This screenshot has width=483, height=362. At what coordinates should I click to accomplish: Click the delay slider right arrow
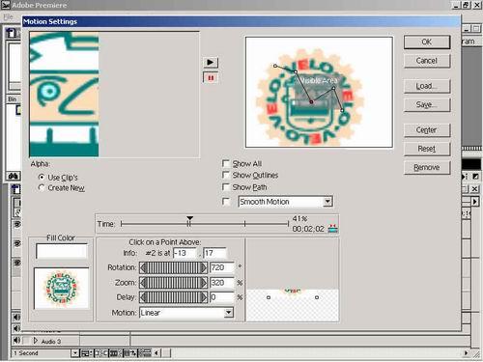pyautogui.click(x=204, y=297)
